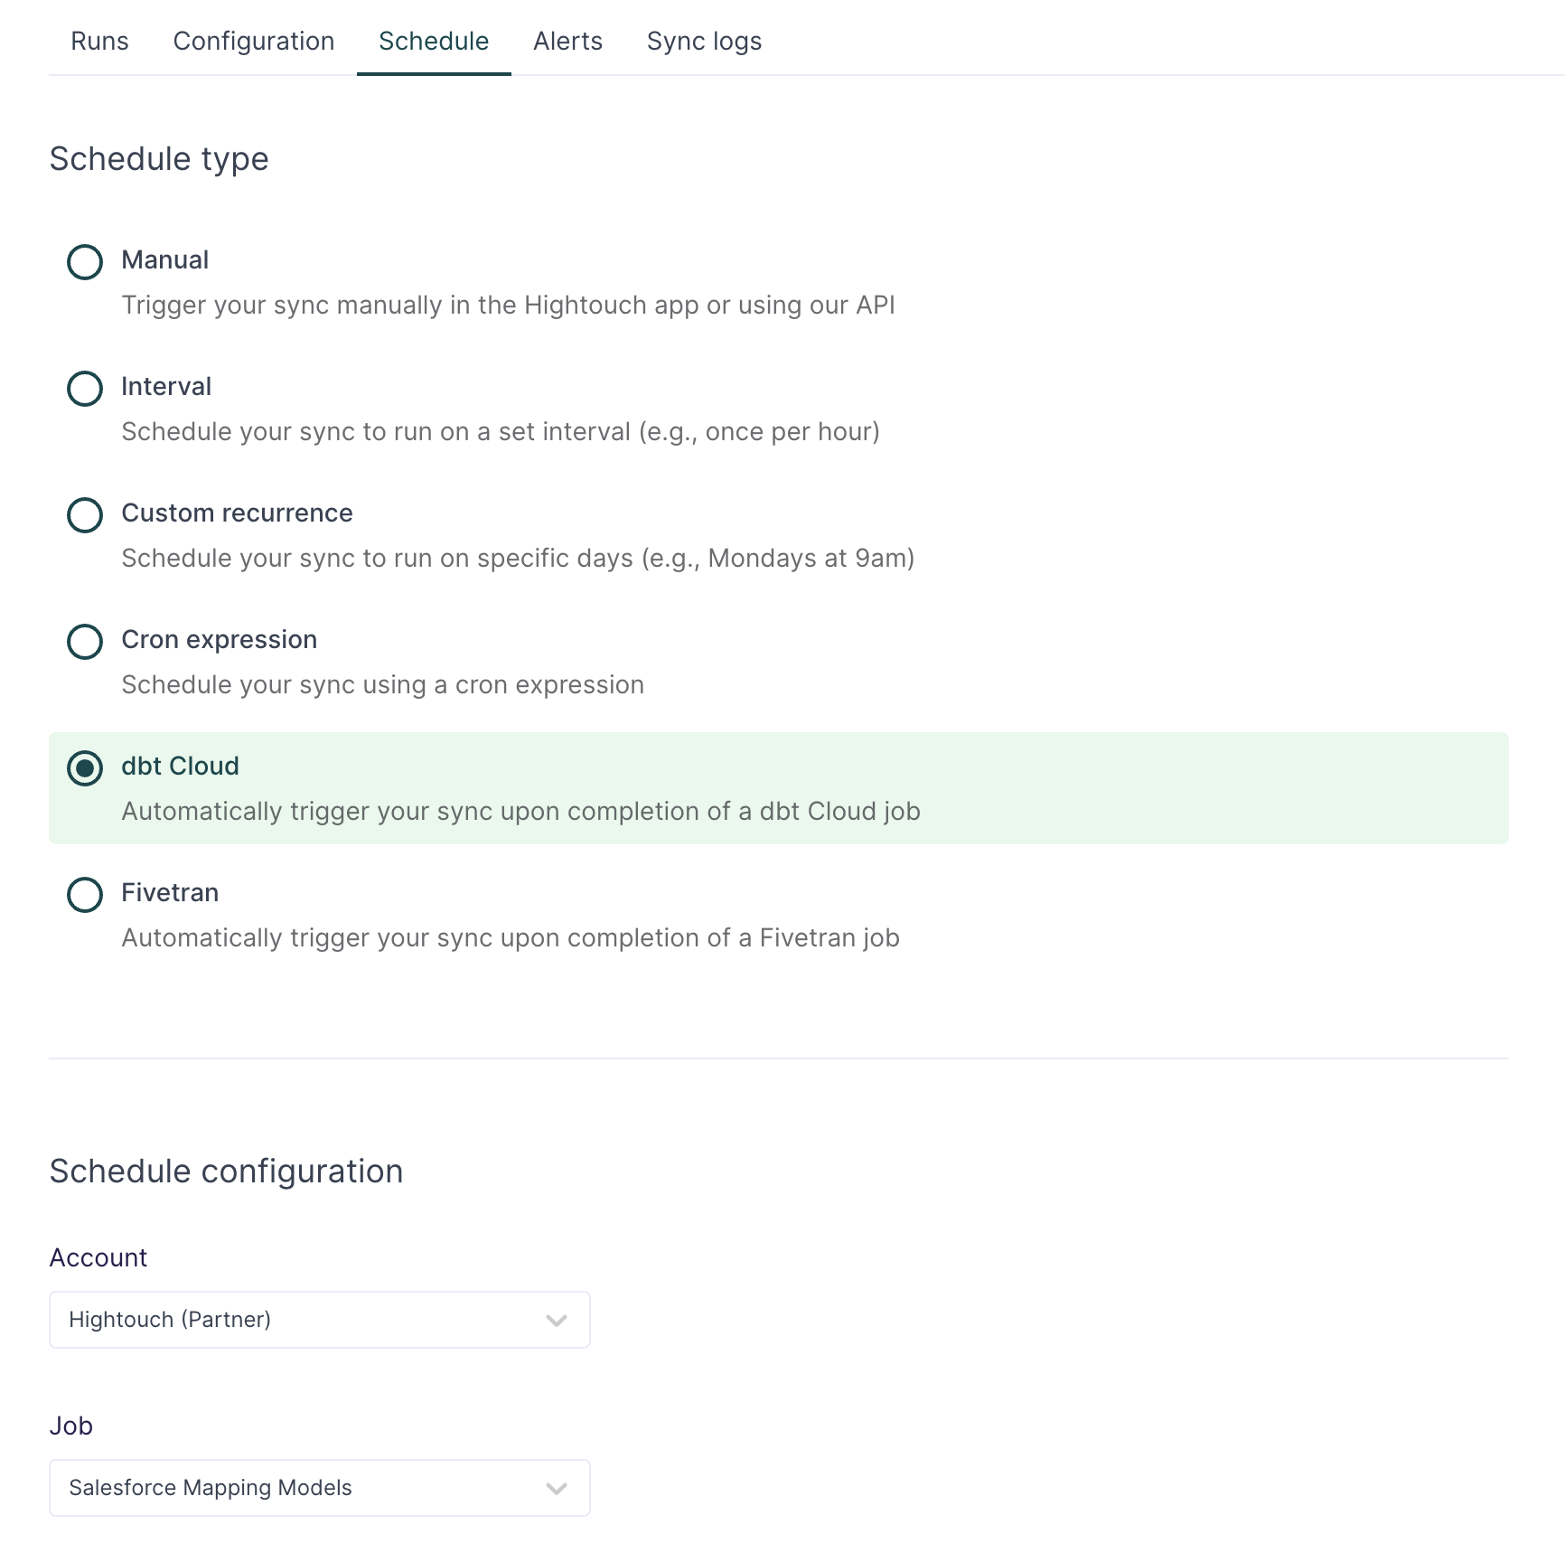The width and height of the screenshot is (1565, 1562).
Task: Open the Sync logs tab
Action: click(x=704, y=42)
